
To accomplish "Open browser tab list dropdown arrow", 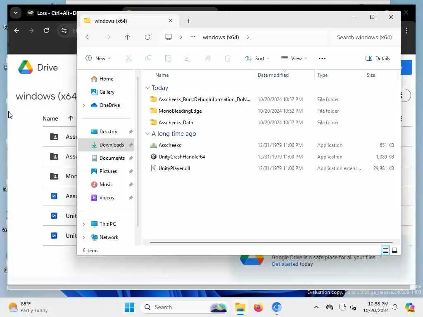I will tap(16, 13).
